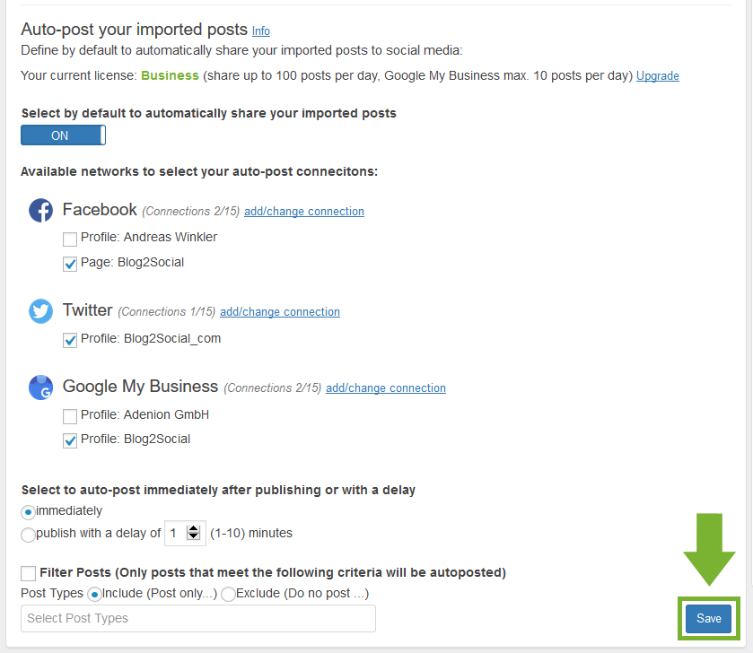Click the Facebook network icon
The height and width of the screenshot is (653, 753).
[40, 210]
